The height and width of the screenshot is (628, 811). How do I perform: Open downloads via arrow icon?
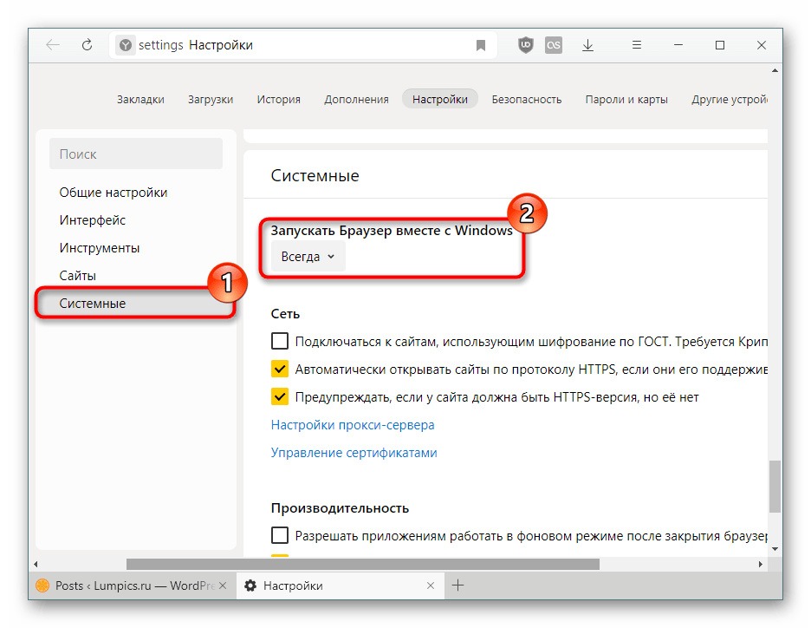pyautogui.click(x=588, y=45)
